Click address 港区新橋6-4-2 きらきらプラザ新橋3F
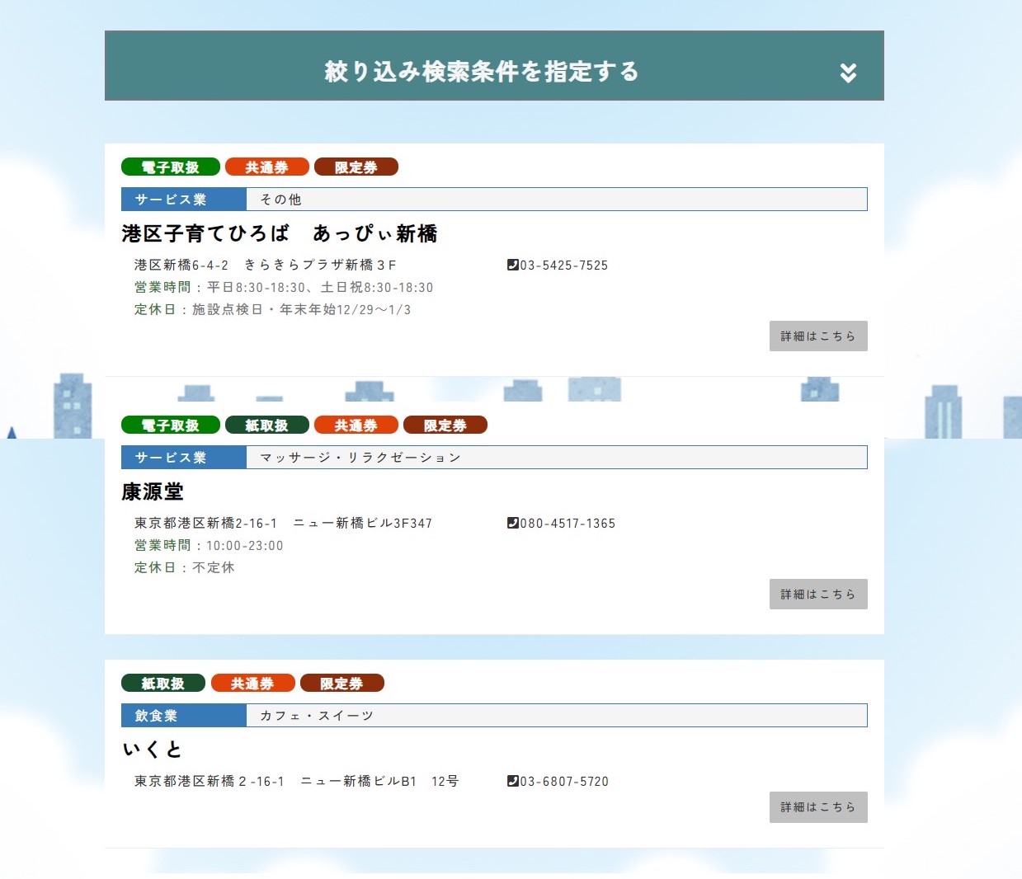Viewport: 1022px width, 879px height. click(266, 266)
